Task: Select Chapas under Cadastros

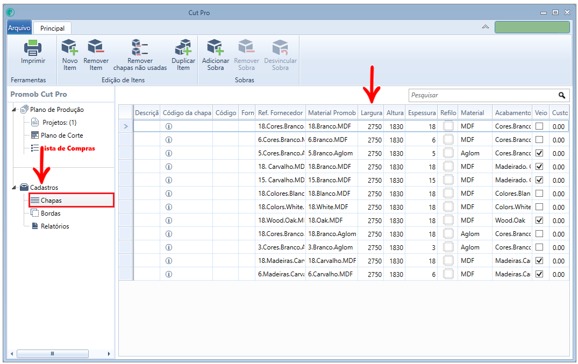Action: (71, 200)
